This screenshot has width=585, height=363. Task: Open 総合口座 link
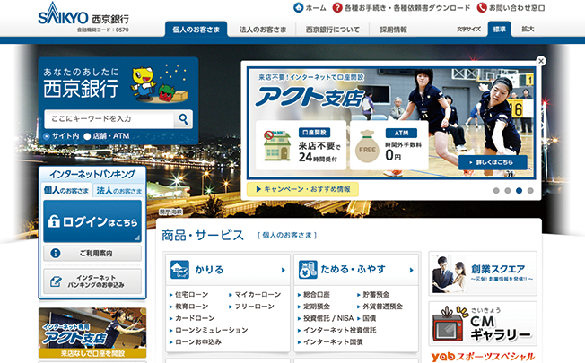[317, 294]
